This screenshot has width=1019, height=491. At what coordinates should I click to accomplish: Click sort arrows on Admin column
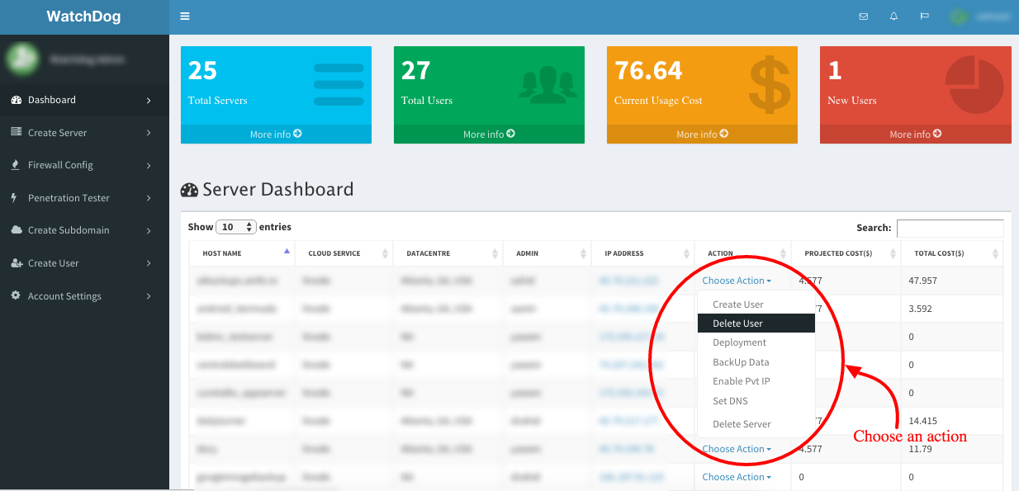(x=583, y=253)
